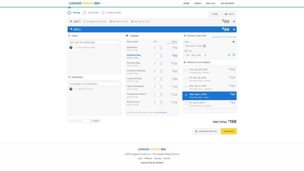Remove Leg 1 with its X button

tap(234, 22)
